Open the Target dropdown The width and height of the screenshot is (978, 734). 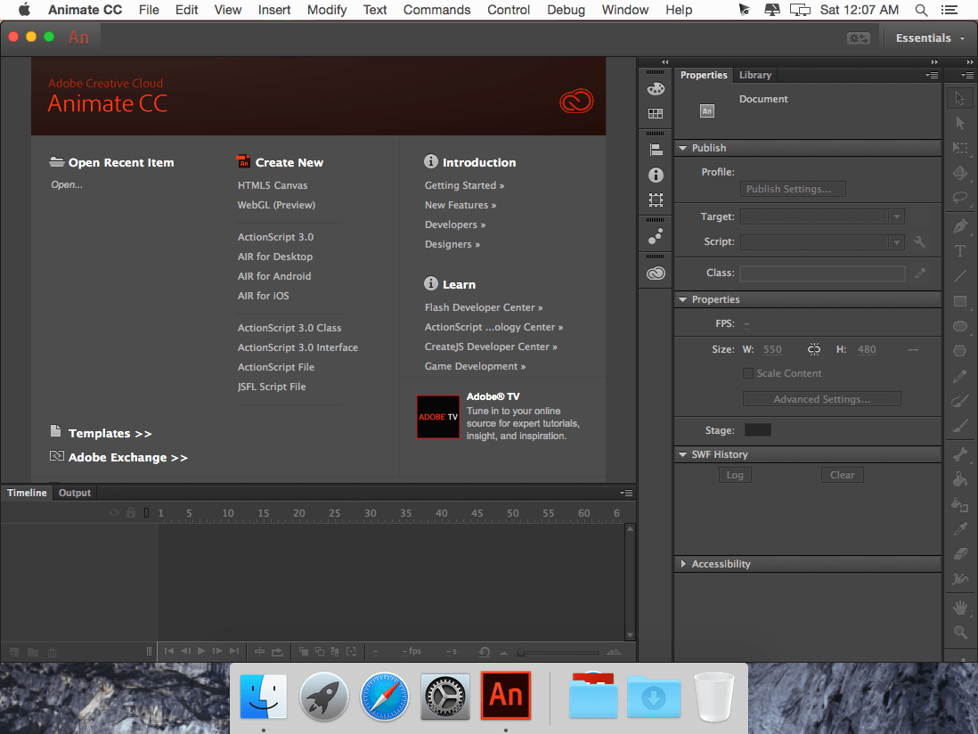(822, 216)
